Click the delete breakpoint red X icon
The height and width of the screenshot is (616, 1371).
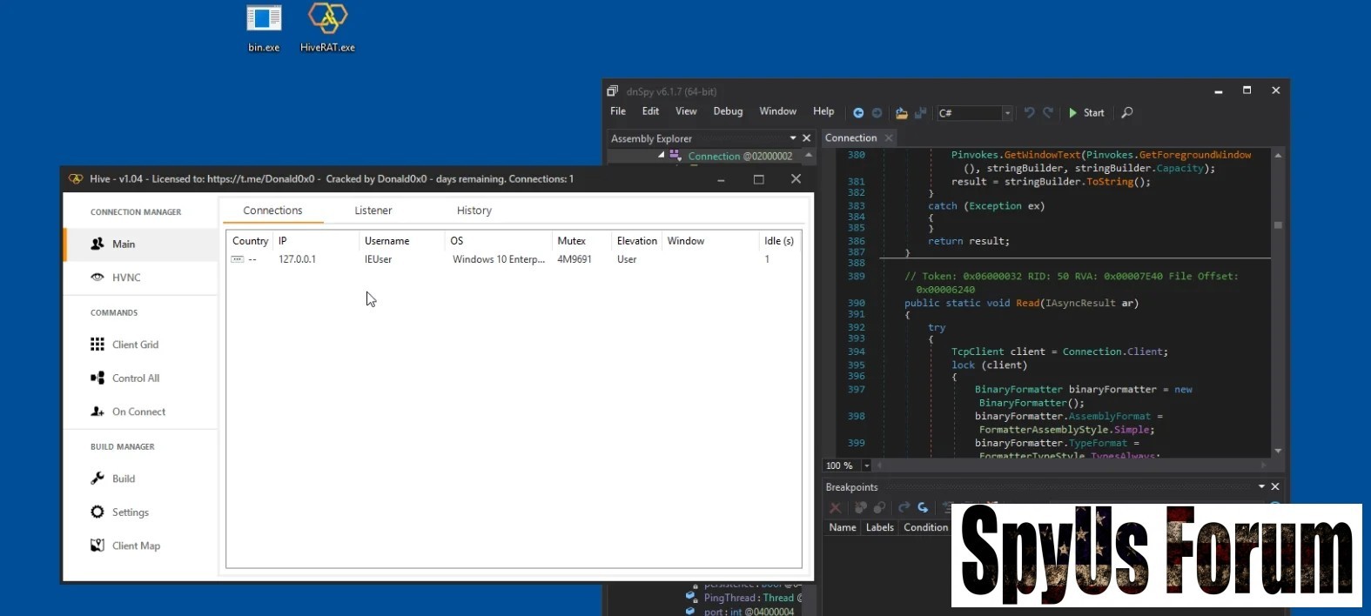pos(836,507)
